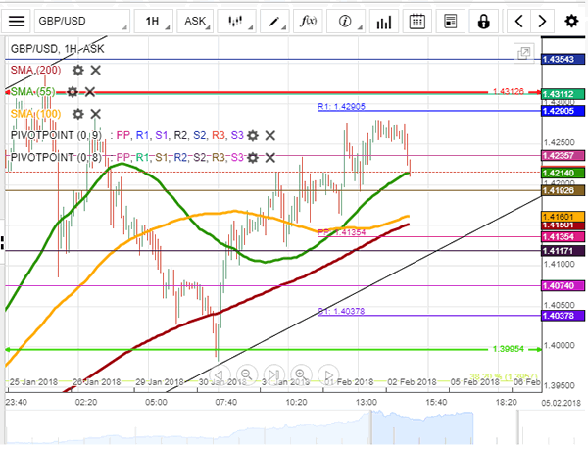588x449 pixels.
Task: Open the f(x) indicators menu
Action: click(x=309, y=20)
